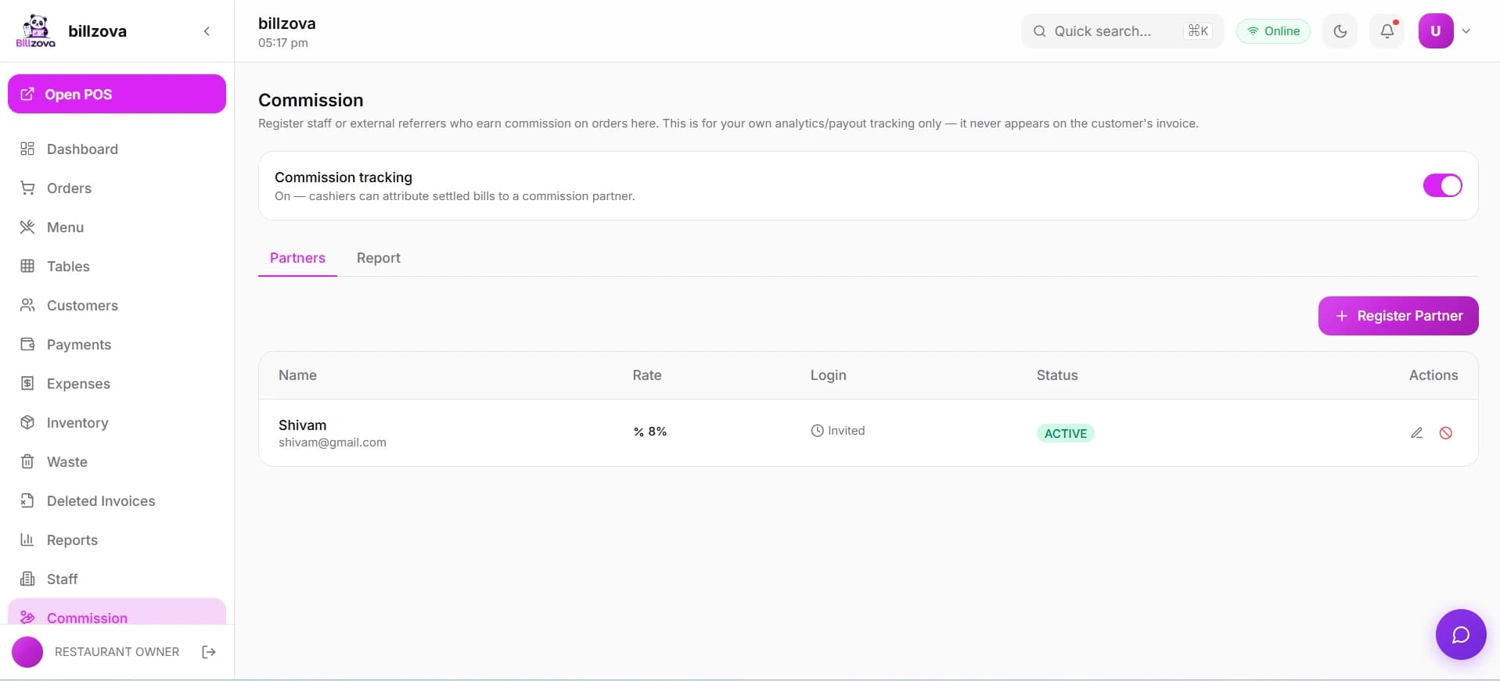Click partner name Shivam

click(x=302, y=425)
